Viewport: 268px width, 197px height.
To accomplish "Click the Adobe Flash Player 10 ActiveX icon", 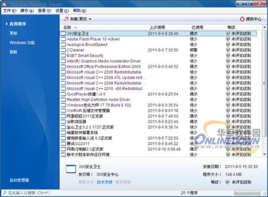I will pos(63,39).
